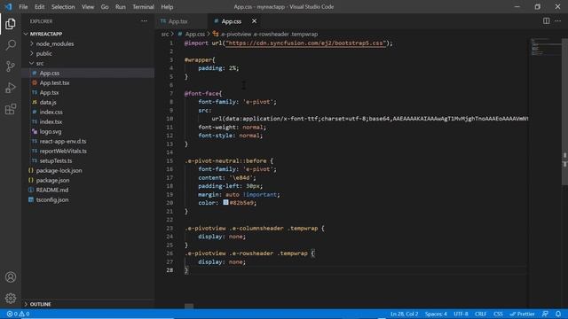
Task: Open the File menu
Action: pyautogui.click(x=23, y=7)
